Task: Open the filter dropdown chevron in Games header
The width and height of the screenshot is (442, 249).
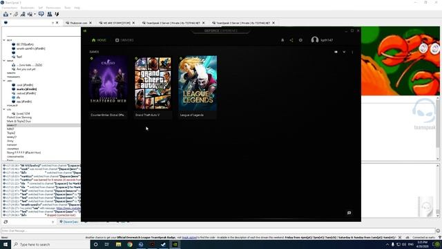Action: [344, 52]
